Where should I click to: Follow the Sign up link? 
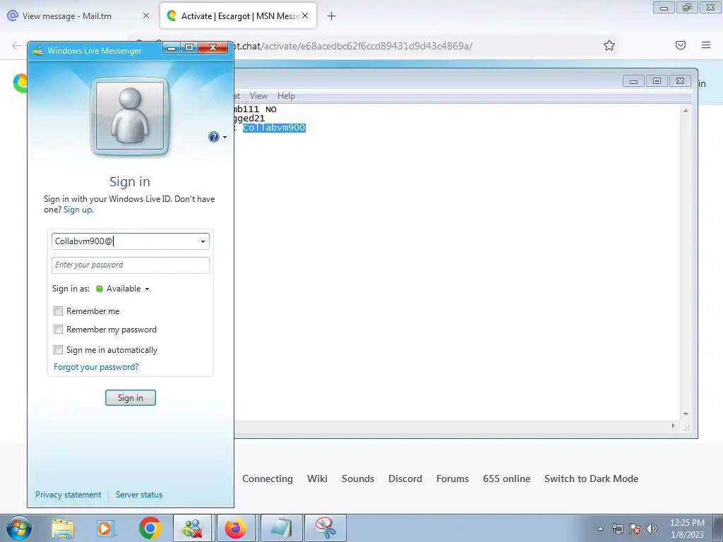pyautogui.click(x=78, y=210)
